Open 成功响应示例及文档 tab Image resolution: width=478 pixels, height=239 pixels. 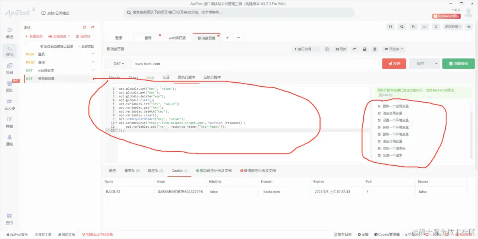[x=214, y=171]
